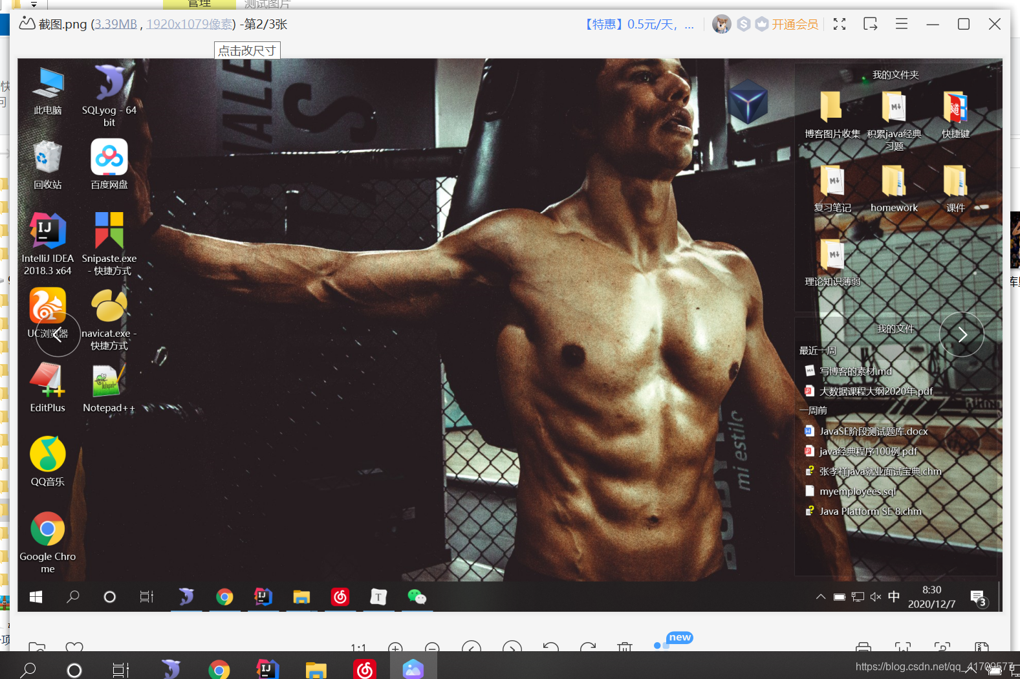Switch to Chrome on the bottom taskbar
The image size is (1020, 679).
pos(219,670)
